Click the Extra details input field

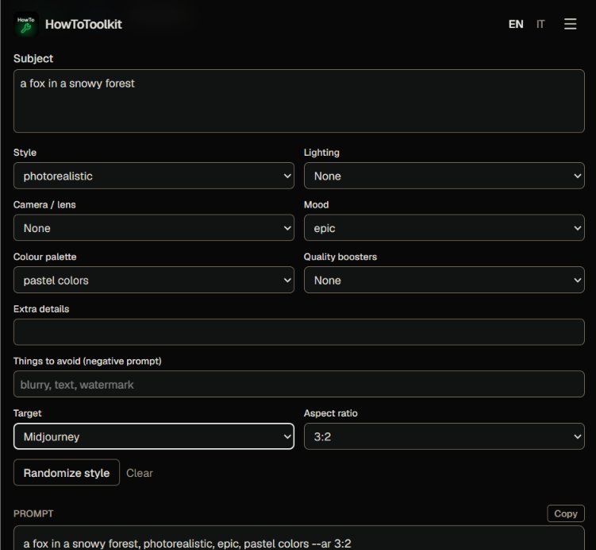tap(298, 332)
